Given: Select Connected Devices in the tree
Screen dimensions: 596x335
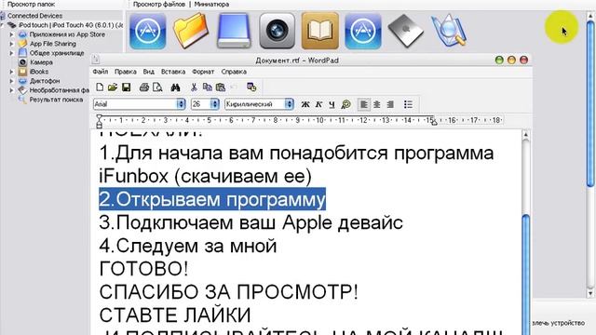Looking at the screenshot, I should 34,16.
